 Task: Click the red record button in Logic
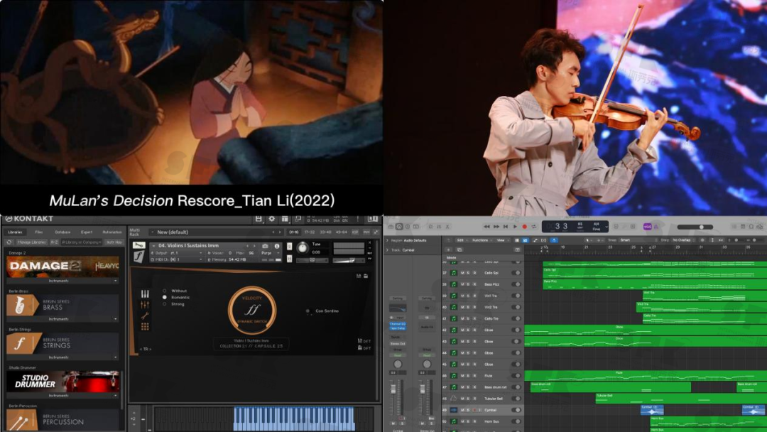pyautogui.click(x=524, y=227)
